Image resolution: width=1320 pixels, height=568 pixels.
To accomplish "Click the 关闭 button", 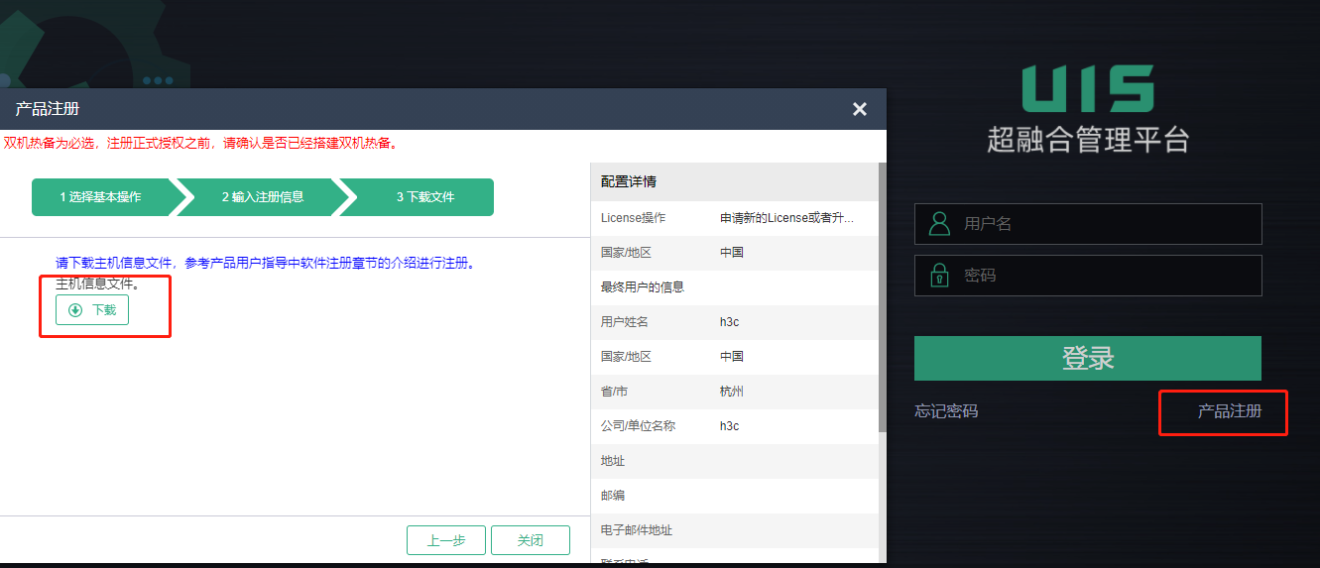I will (x=531, y=540).
